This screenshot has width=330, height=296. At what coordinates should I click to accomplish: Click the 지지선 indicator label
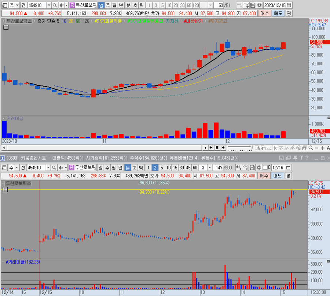(x=172, y=21)
